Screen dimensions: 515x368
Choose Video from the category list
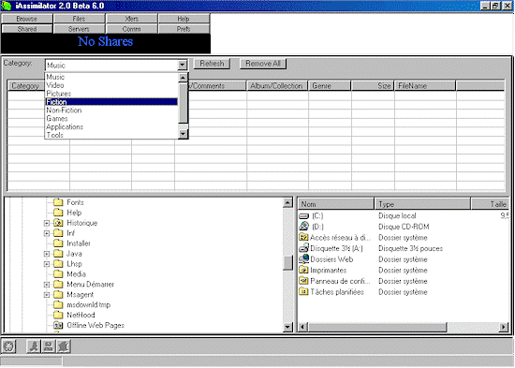click(111, 85)
